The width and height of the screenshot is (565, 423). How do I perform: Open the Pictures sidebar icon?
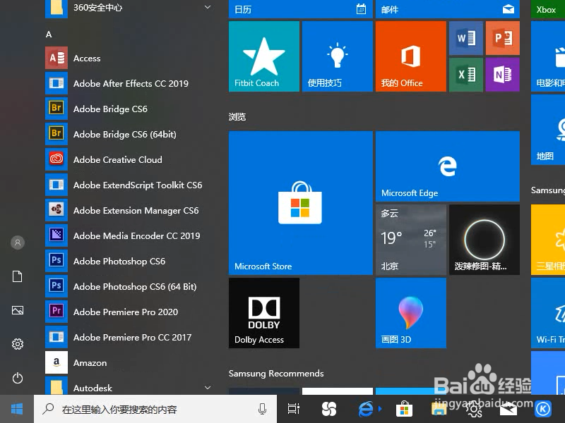17,310
